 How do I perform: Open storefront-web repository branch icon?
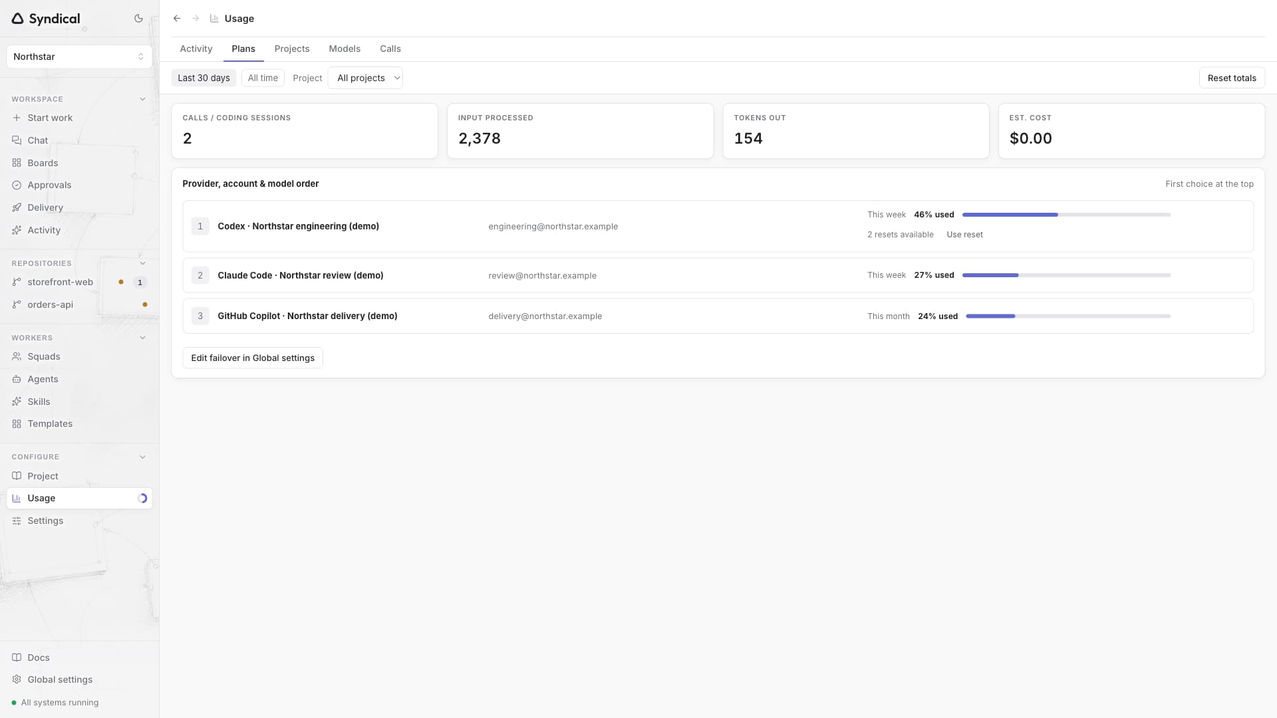[17, 282]
